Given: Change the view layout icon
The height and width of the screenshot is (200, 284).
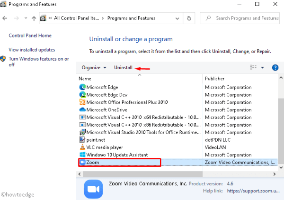Looking at the screenshot, I should pos(253,67).
